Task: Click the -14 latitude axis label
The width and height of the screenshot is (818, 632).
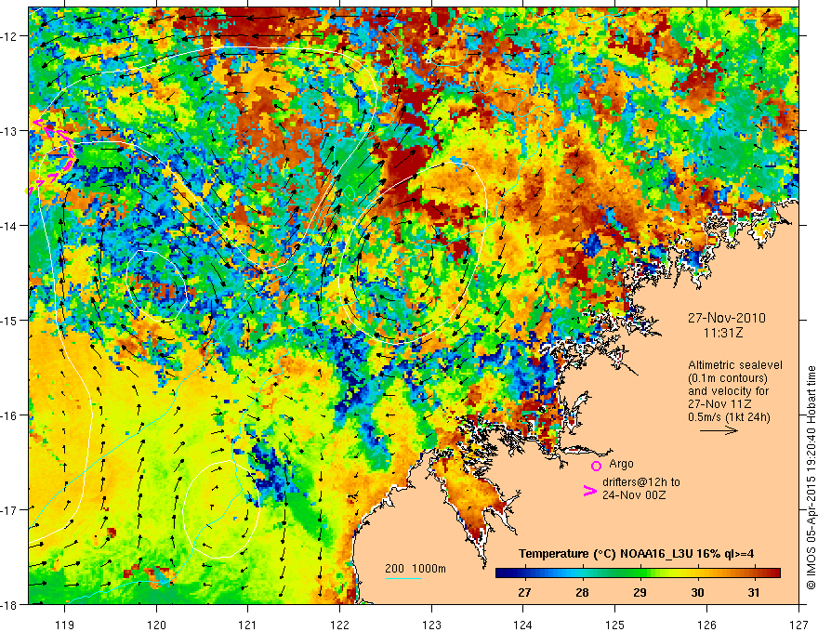Action: tap(9, 226)
